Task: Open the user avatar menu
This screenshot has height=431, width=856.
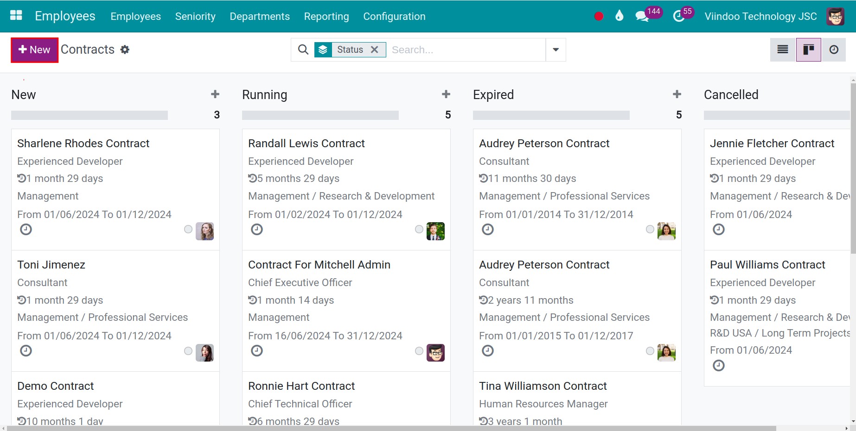Action: (x=835, y=16)
